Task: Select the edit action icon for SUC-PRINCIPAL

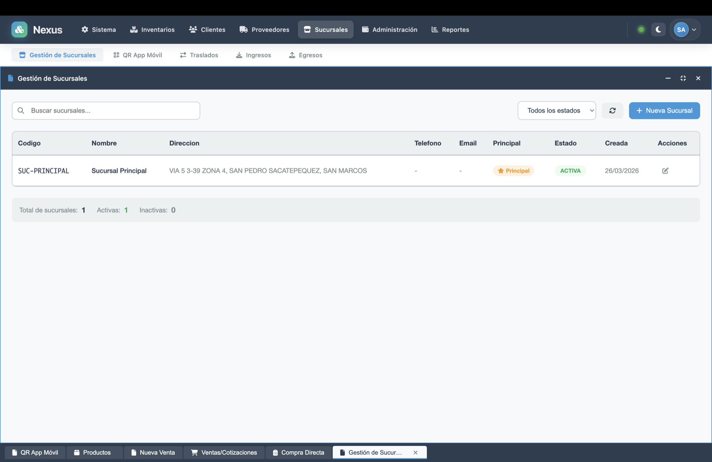Action: [665, 170]
